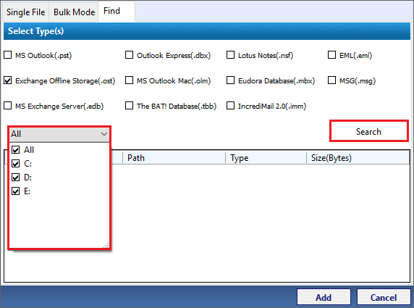Switch to the Single File tab

tap(25, 12)
